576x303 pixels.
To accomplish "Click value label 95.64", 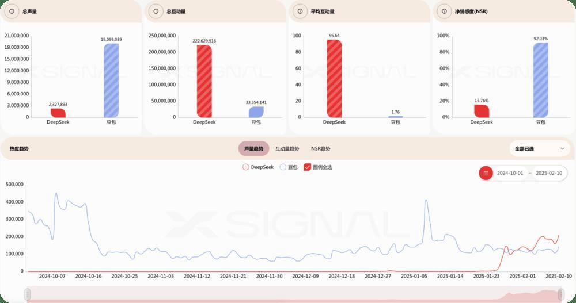I will tap(334, 36).
